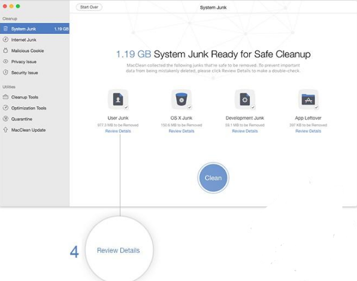Viewport: 357px width, 281px height.
Task: Uncheck the App Leftover checkmark
Action: pyautogui.click(x=316, y=107)
